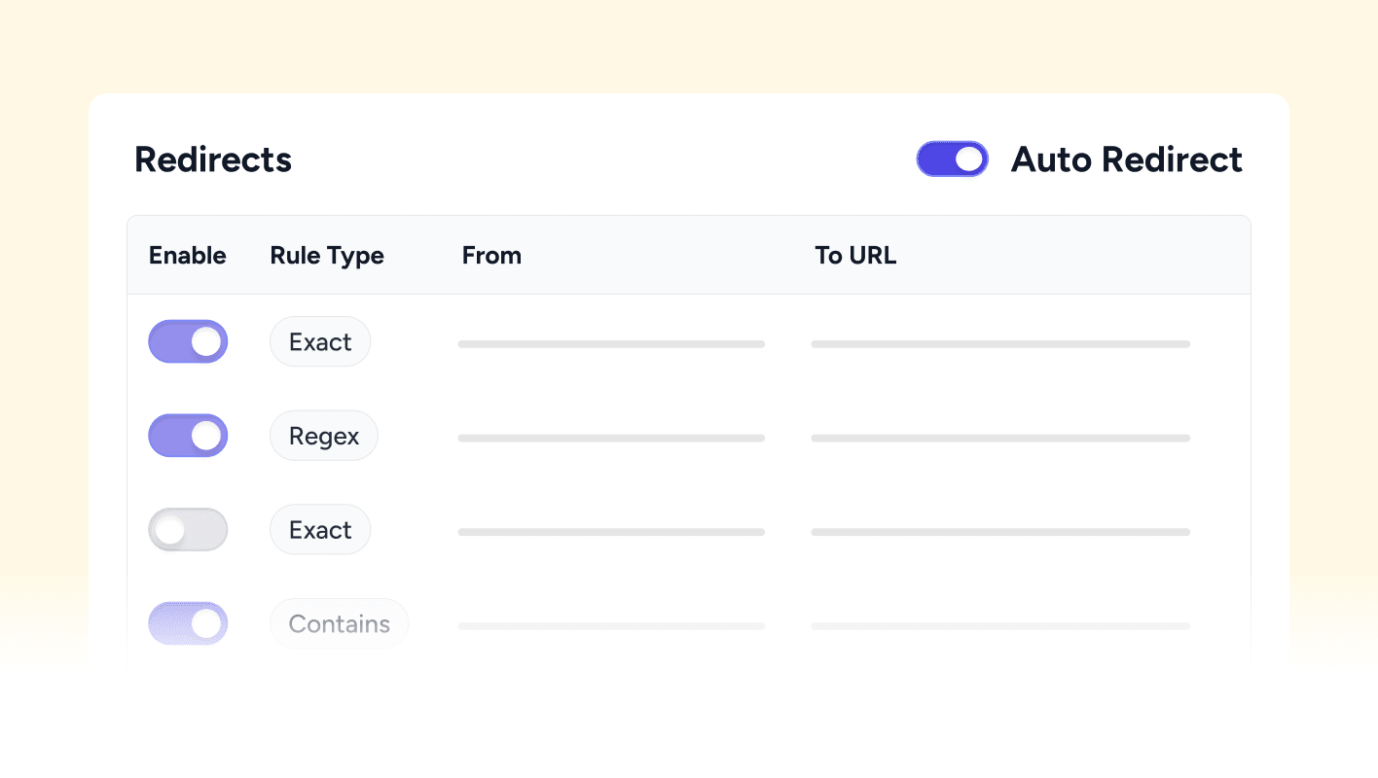Enable the third redirect rule's switch
Image resolution: width=1378 pixels, height=778 pixels.
point(188,529)
